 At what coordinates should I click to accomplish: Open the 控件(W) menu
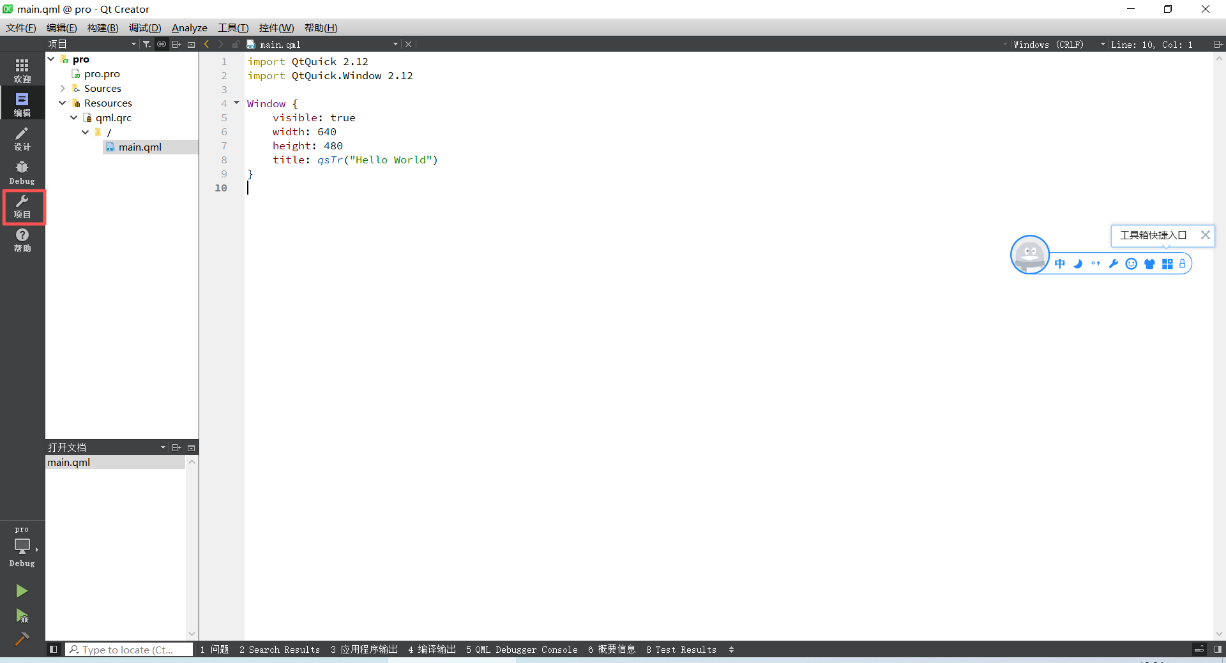pyautogui.click(x=276, y=27)
